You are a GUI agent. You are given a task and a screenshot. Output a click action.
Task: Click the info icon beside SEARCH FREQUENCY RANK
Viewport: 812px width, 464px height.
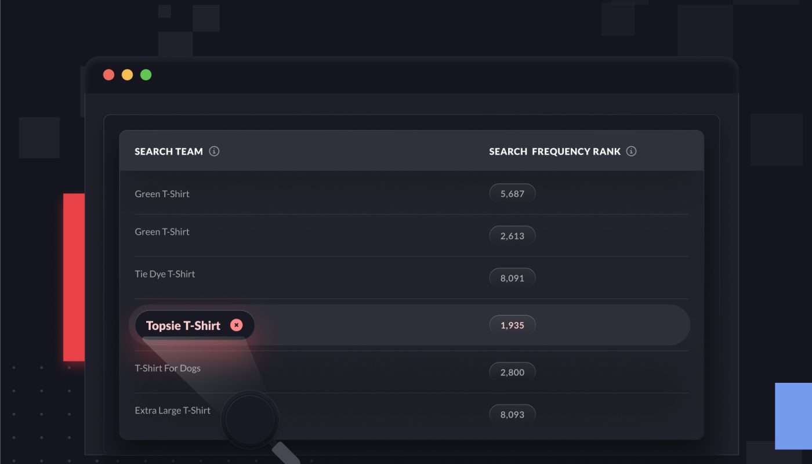click(x=632, y=151)
